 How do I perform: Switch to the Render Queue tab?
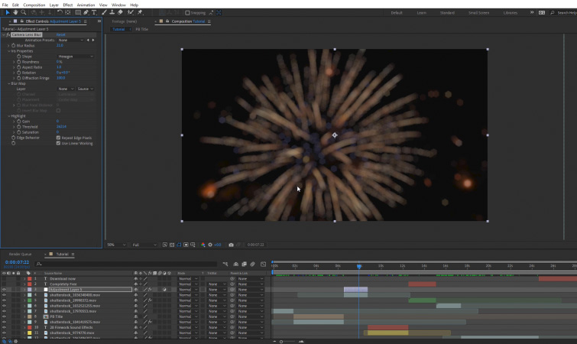(x=20, y=254)
